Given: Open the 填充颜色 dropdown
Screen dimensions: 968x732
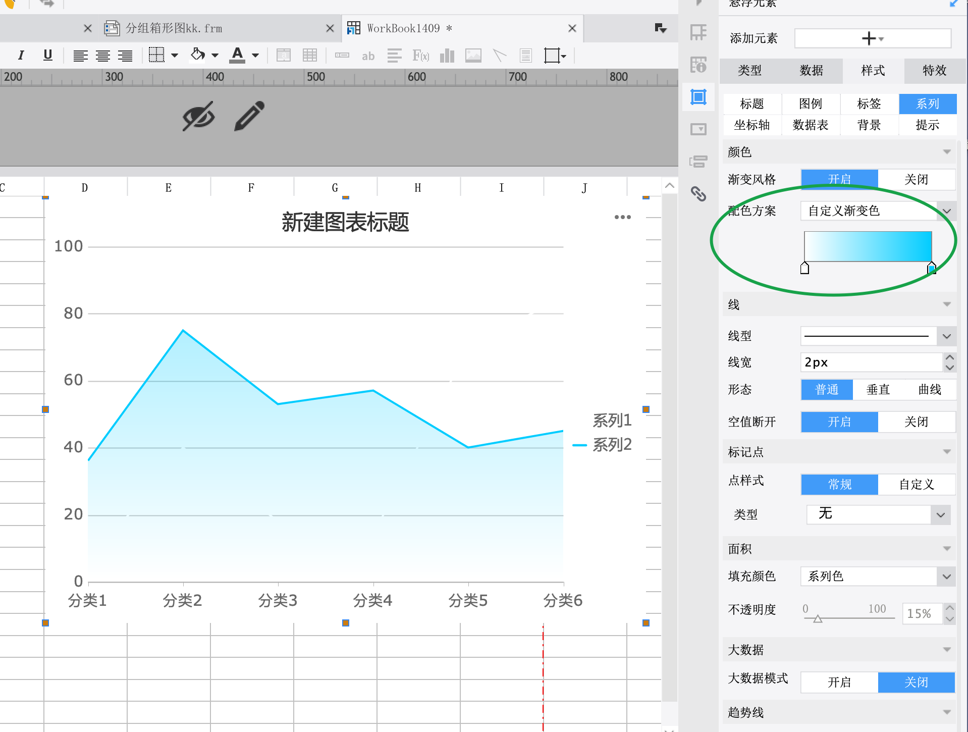Looking at the screenshot, I should [x=878, y=577].
